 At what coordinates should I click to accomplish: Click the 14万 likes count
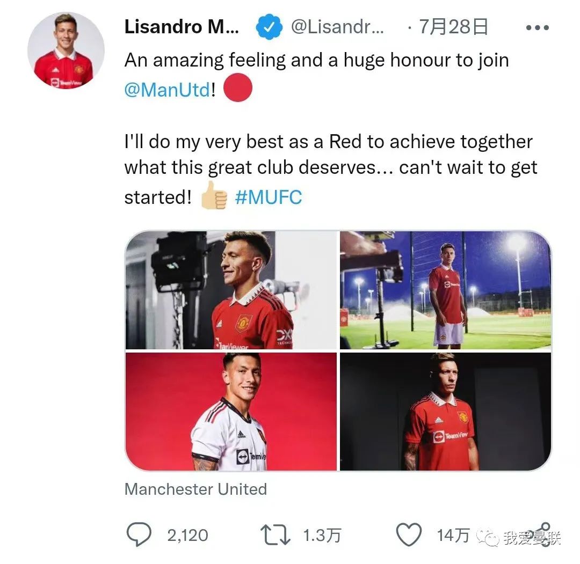453,535
